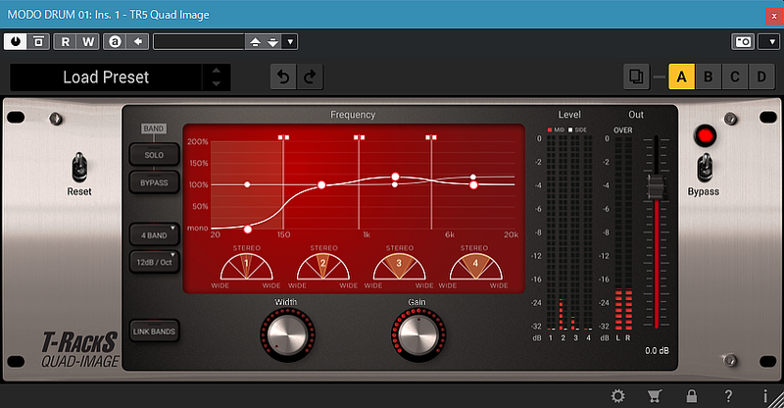The image size is (784, 408).
Task: Click band 4 width node on curve
Action: (x=473, y=185)
